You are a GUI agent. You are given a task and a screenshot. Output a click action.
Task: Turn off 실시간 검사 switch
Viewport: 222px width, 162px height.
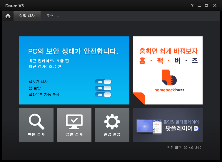tap(103, 82)
